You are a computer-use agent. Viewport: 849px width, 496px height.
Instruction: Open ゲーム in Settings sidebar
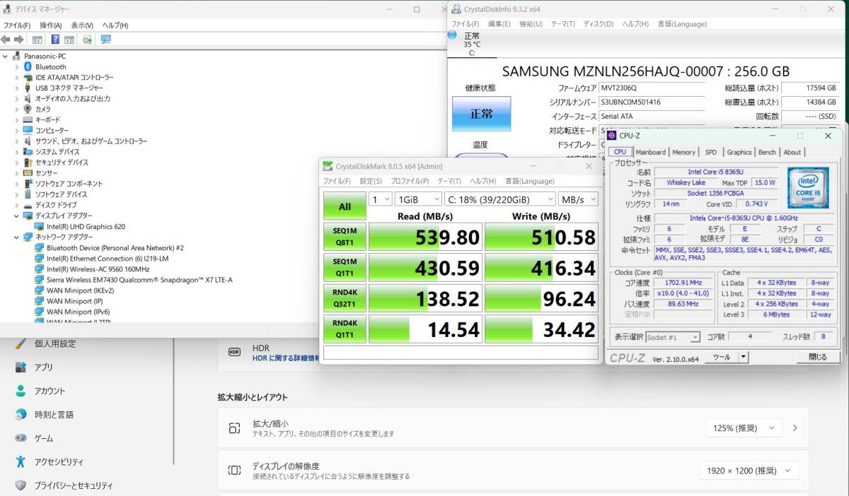44,439
